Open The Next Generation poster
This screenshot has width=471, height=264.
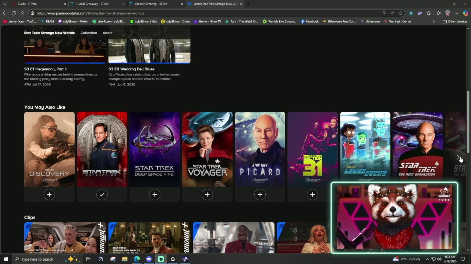(418, 147)
